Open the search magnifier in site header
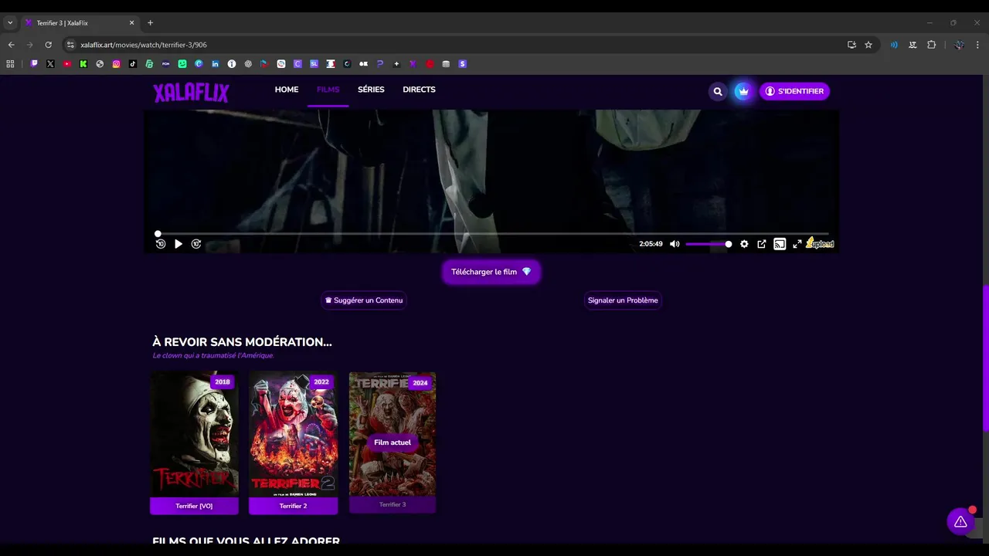989x556 pixels. click(x=718, y=91)
